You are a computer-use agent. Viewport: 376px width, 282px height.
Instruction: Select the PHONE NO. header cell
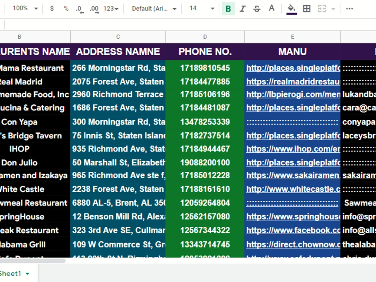(x=205, y=52)
